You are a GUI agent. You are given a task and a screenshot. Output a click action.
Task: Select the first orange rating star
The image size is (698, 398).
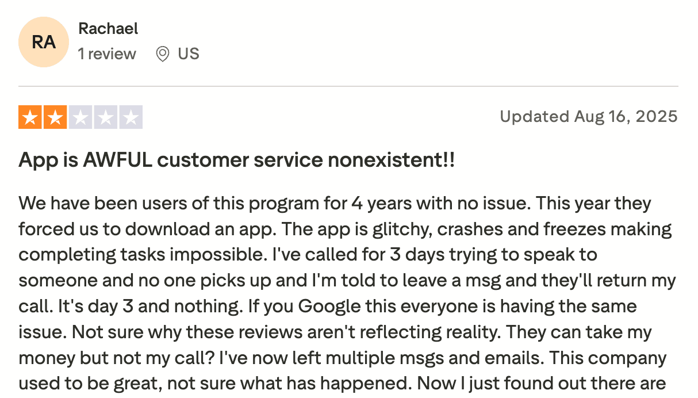click(x=30, y=117)
